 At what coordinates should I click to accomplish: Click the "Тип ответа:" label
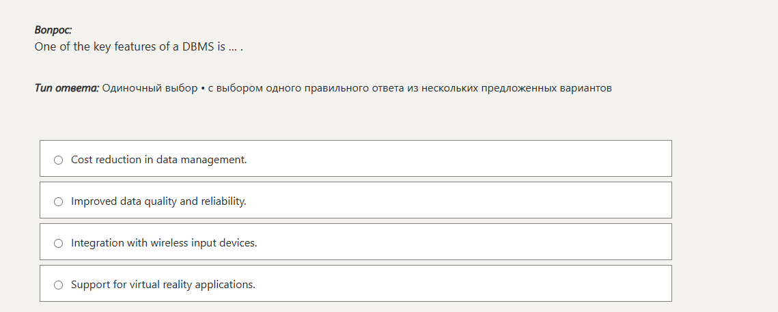66,89
